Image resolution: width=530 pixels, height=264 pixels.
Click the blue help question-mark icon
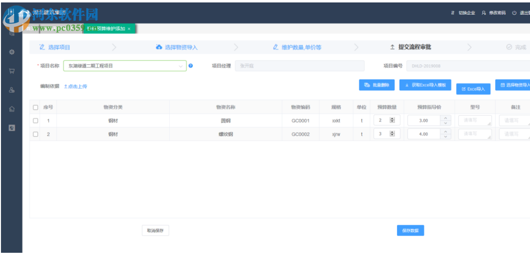pos(191,66)
